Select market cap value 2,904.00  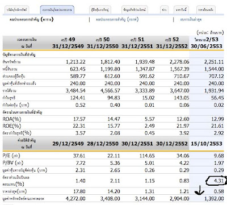click(179, 199)
